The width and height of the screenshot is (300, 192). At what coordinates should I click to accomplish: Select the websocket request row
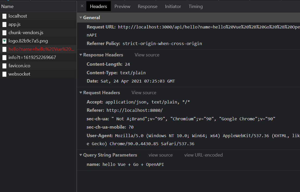pyautogui.click(x=38, y=74)
